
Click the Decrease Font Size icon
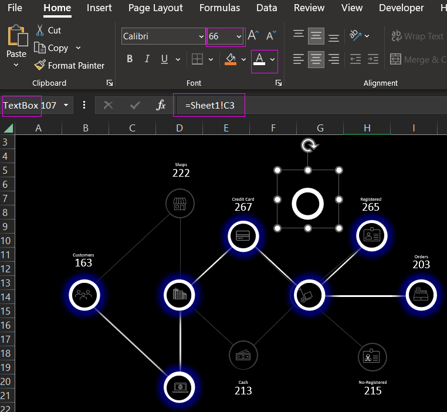pyautogui.click(x=270, y=36)
